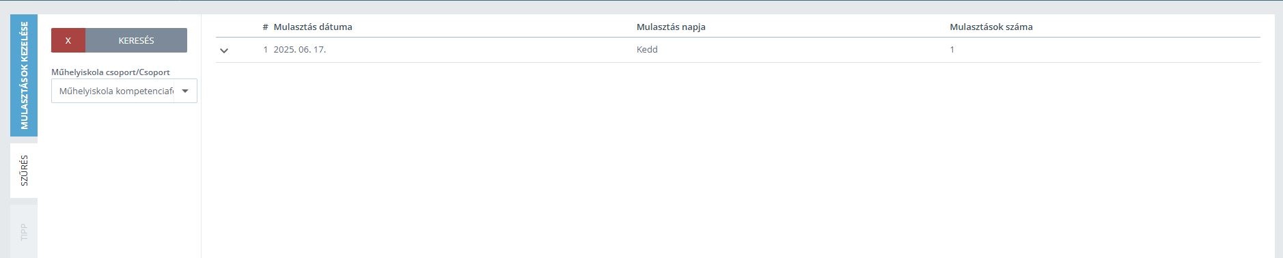
Task: Sort by the Mulasztás dátuma column header
Action: [313, 27]
